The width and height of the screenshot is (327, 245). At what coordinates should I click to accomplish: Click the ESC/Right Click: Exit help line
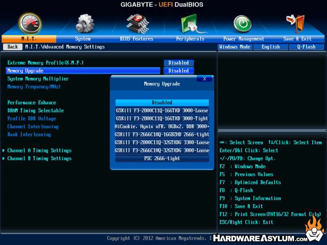246,222
